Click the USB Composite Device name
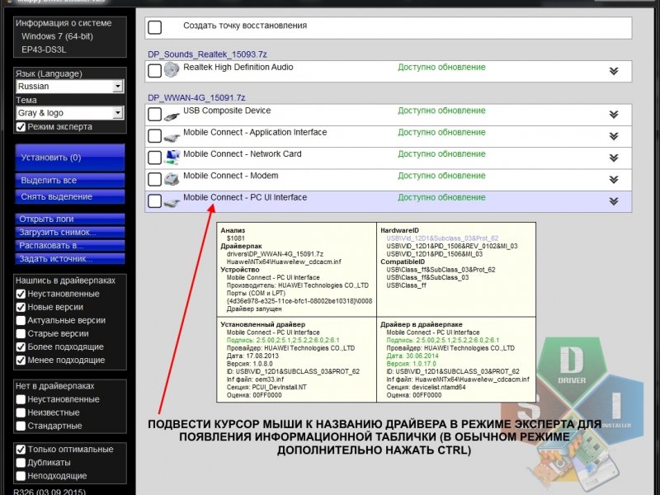 coord(227,111)
